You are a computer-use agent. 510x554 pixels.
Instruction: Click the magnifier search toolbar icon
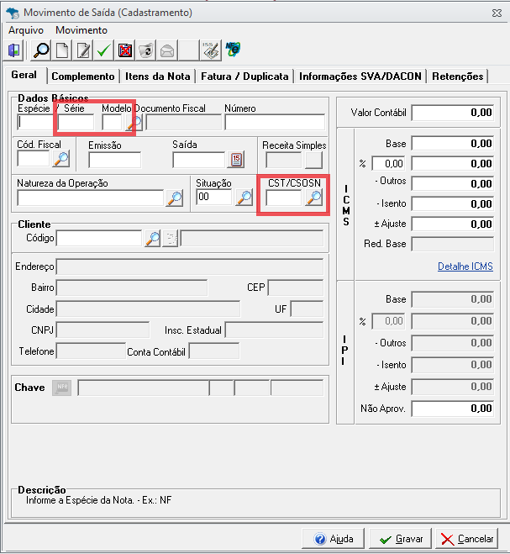41,50
